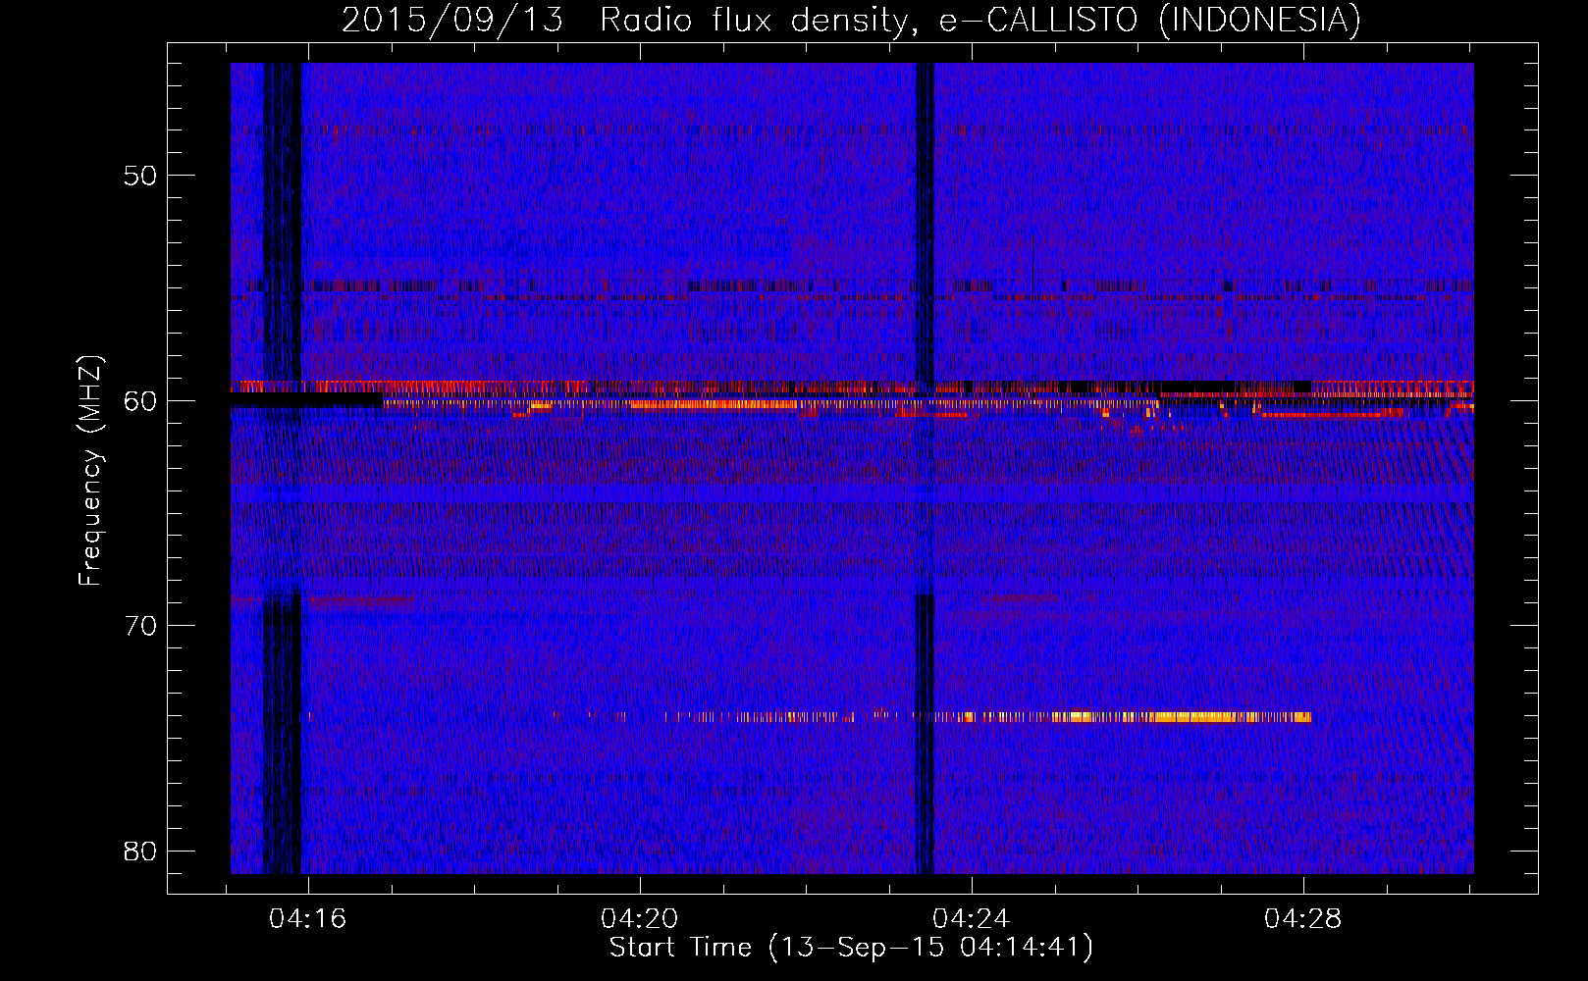
Task: Click the 80 frequency tick label
Action: (140, 851)
